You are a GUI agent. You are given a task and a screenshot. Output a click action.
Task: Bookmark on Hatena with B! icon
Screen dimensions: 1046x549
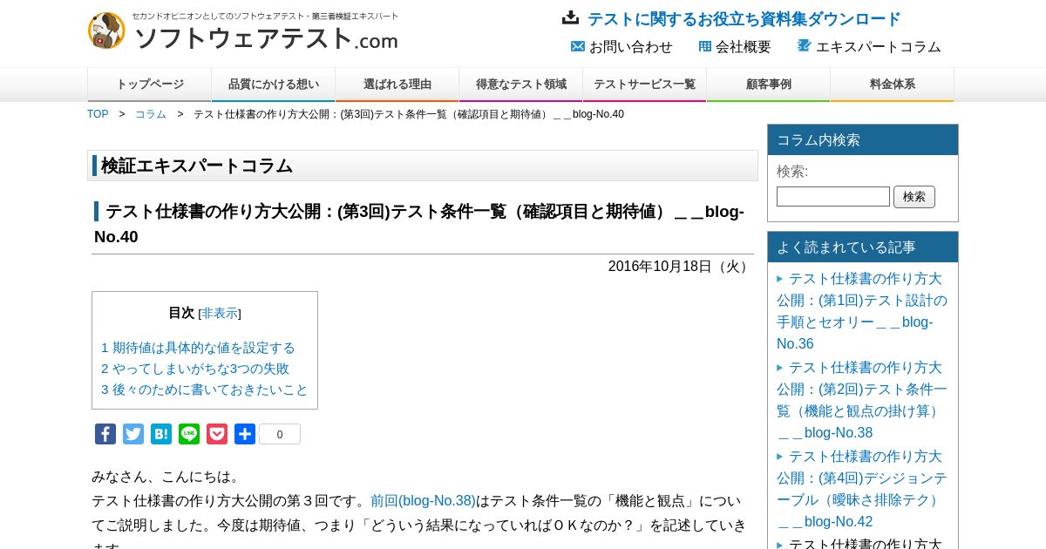(161, 434)
